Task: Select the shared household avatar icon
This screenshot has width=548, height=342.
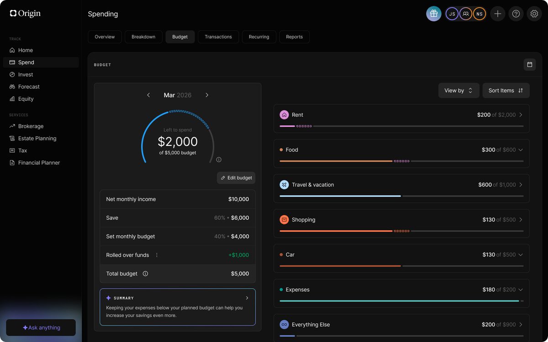Action: [466, 14]
